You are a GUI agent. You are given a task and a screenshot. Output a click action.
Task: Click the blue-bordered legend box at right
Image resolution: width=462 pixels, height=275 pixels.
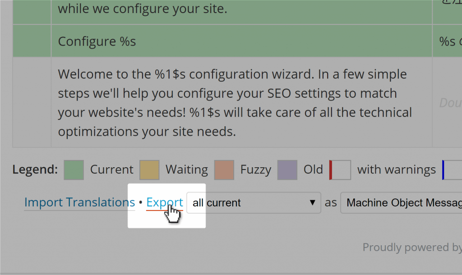pos(452,170)
